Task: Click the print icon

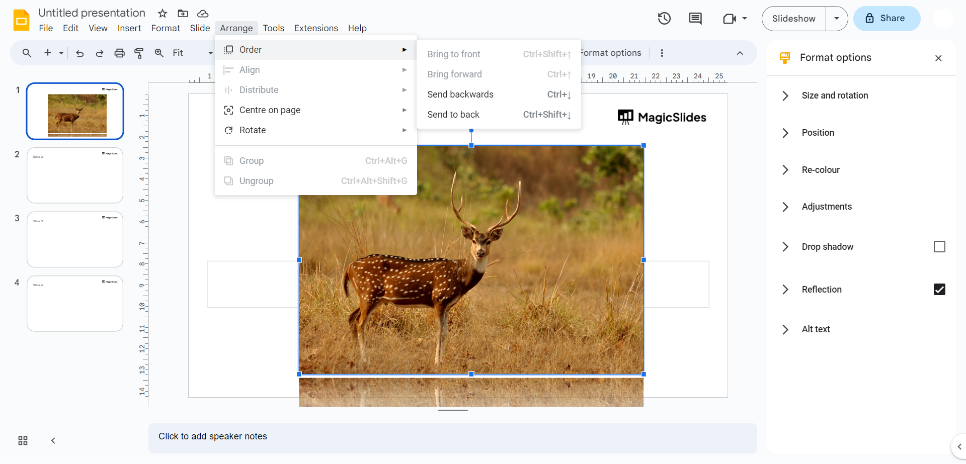Action: (x=119, y=53)
